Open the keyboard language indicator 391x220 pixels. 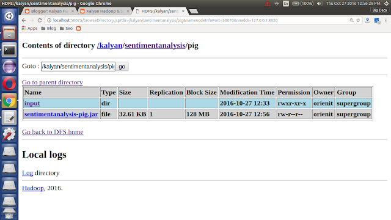point(286,4)
